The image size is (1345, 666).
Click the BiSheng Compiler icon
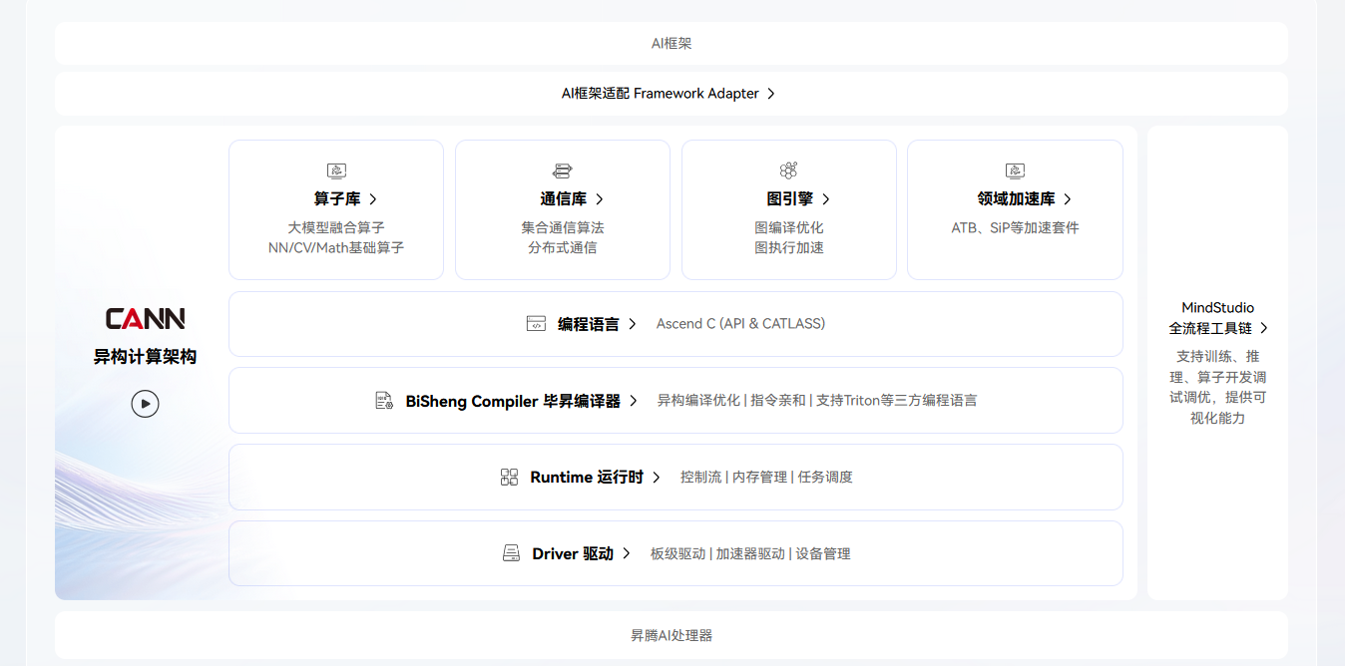tap(384, 401)
